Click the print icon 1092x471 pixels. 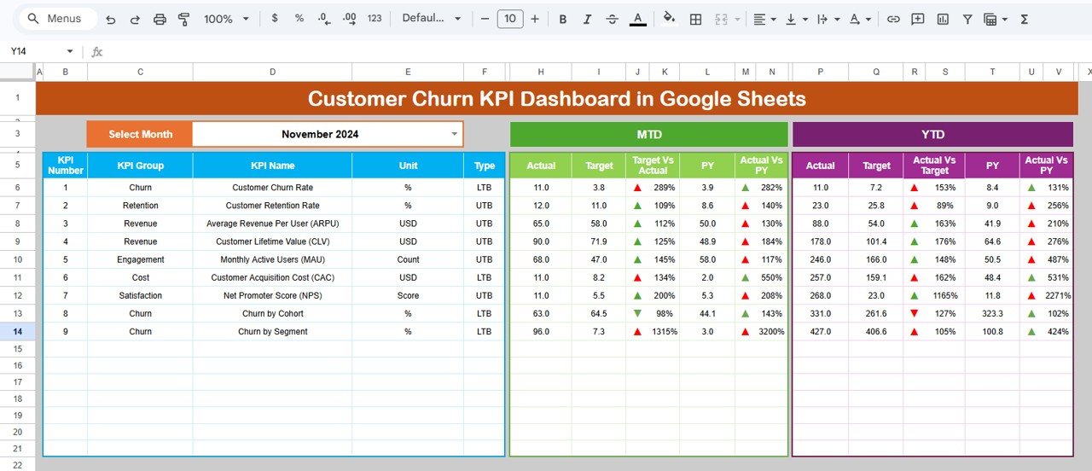click(x=160, y=19)
